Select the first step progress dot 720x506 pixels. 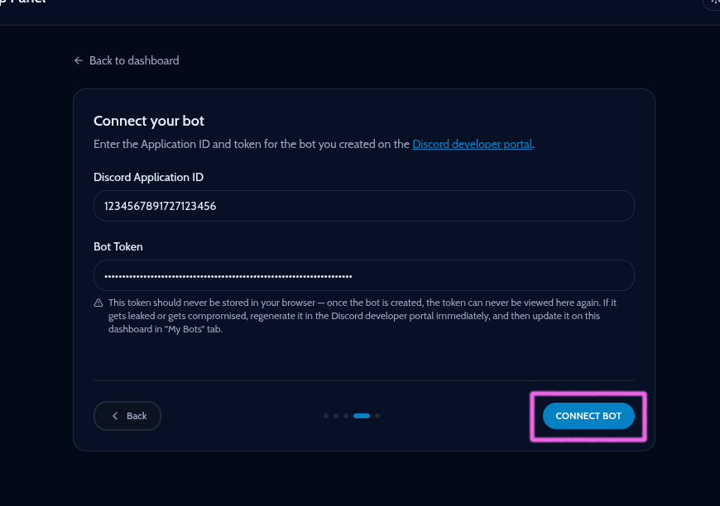(x=326, y=416)
